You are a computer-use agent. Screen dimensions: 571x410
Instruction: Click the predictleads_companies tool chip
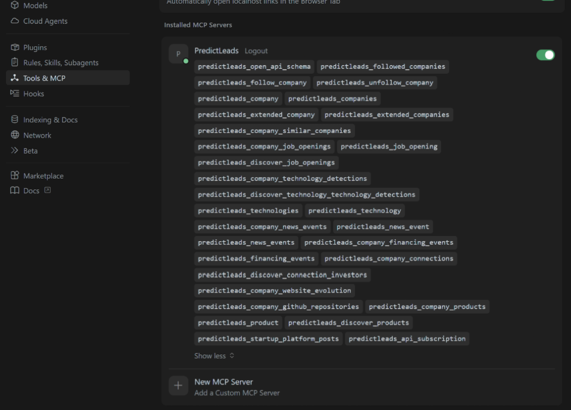pos(332,99)
